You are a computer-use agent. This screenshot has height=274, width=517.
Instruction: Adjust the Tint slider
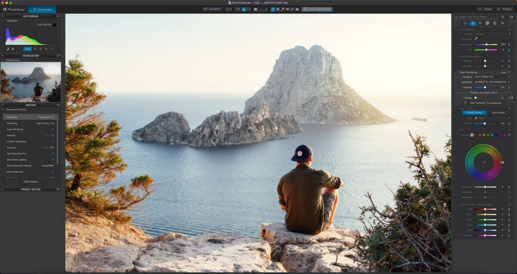click(486, 50)
